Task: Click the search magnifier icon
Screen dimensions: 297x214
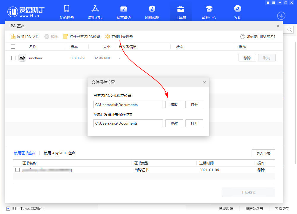Action: [289, 30]
